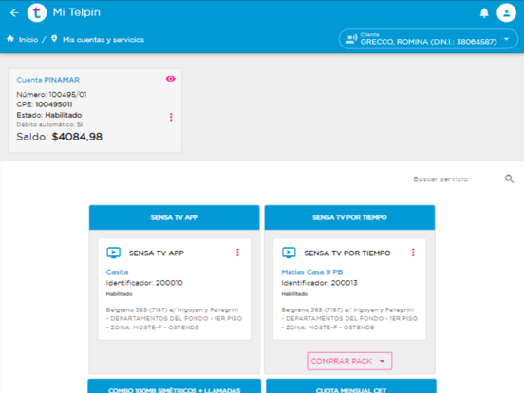Select the SENSA TV POR TIEMPO header
The height and width of the screenshot is (393, 524).
(349, 217)
